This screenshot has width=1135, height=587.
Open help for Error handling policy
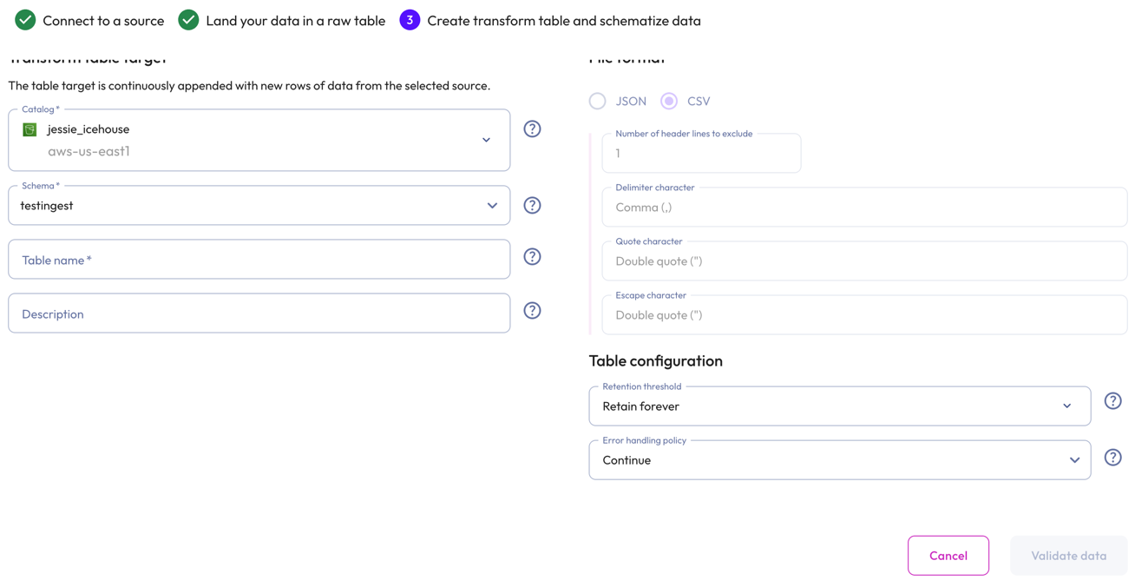pos(1112,456)
